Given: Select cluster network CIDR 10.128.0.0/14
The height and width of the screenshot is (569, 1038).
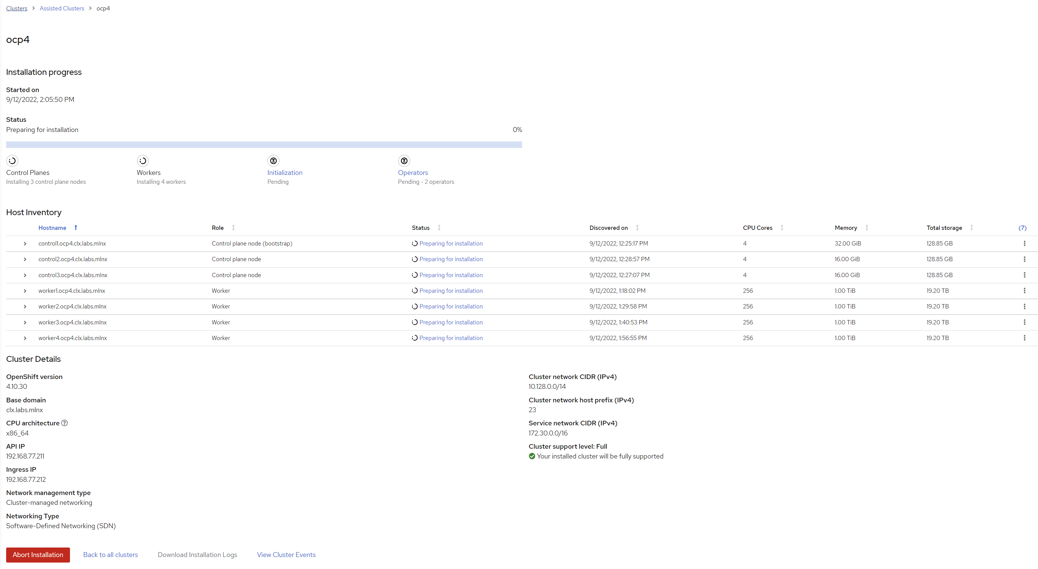Looking at the screenshot, I should coord(547,386).
